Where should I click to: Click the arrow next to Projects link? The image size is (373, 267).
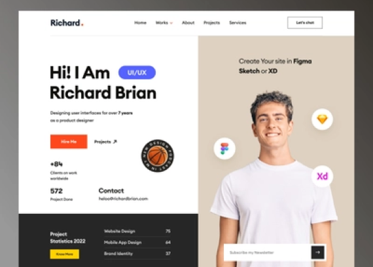coord(115,142)
